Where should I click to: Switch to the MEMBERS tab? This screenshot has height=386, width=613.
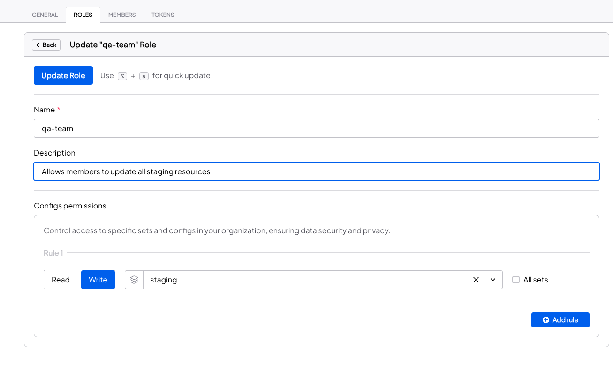pyautogui.click(x=122, y=15)
